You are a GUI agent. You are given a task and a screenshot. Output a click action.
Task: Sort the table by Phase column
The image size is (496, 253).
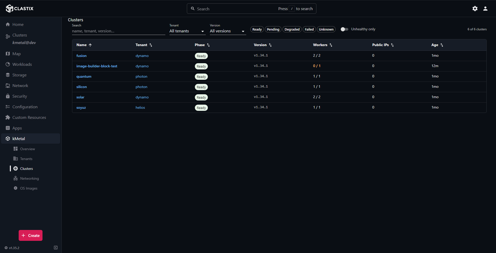(x=202, y=45)
